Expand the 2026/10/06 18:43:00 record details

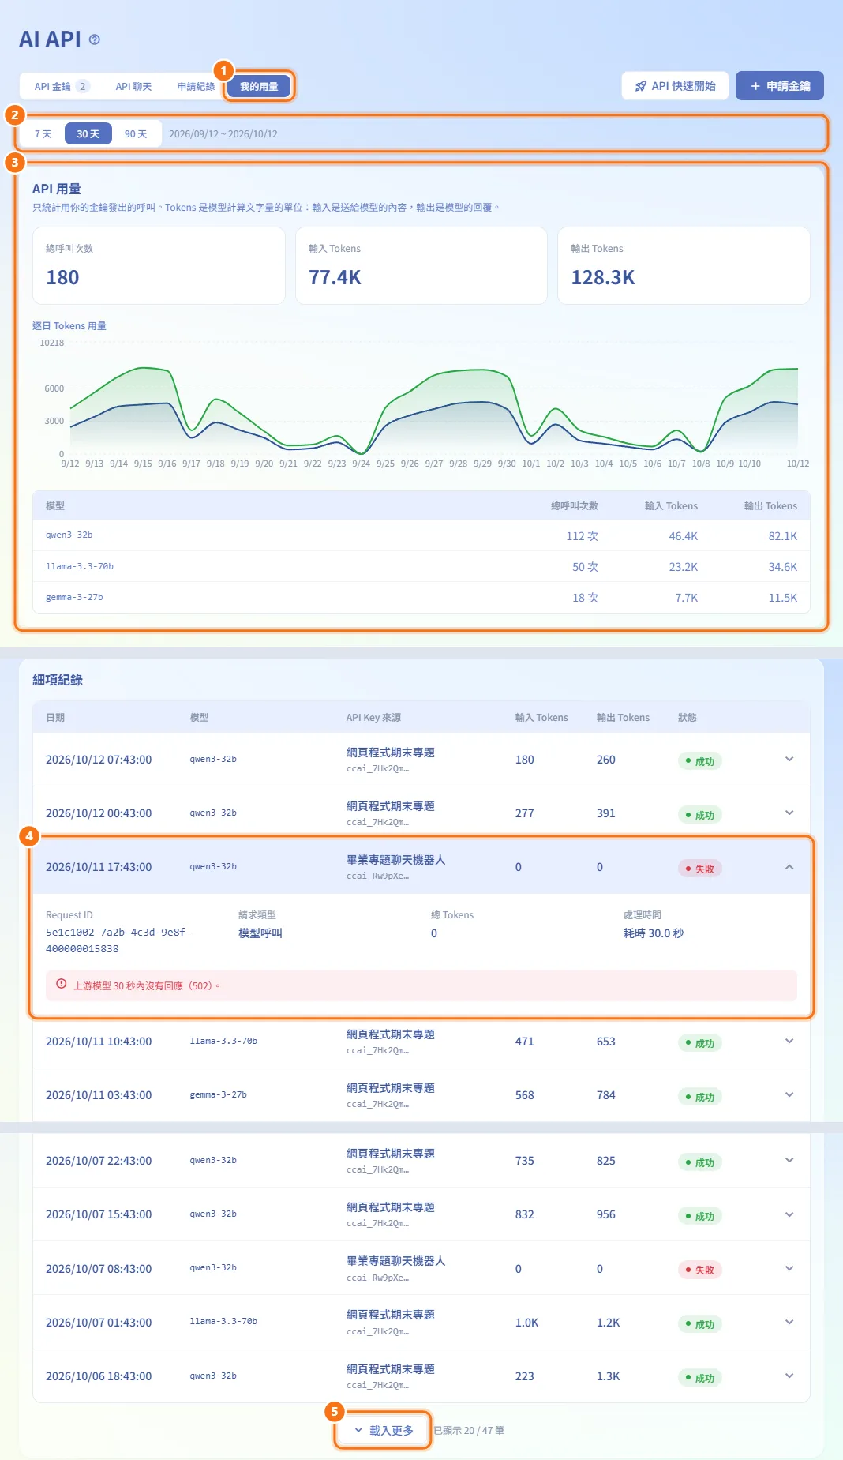point(789,1376)
